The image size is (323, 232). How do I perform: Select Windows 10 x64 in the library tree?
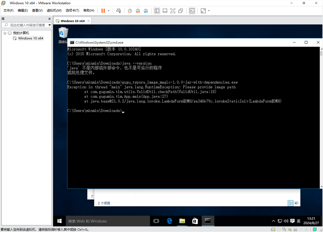[30, 38]
